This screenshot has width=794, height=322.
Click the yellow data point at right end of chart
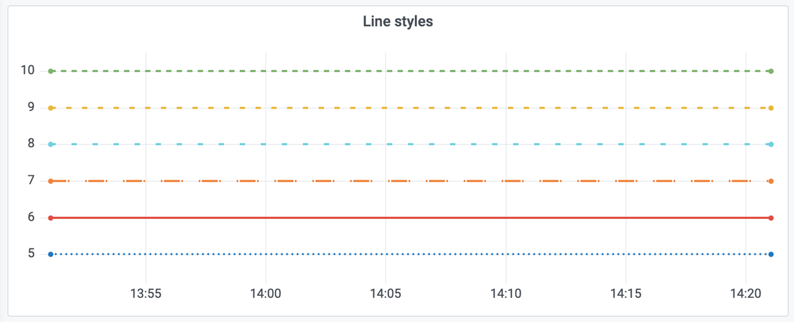tap(770, 108)
